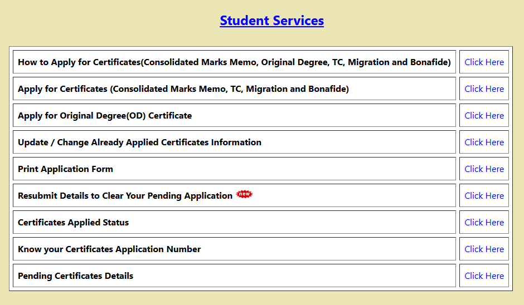Select the 'Apply for Original Degree(OD) Certificate' text
The height and width of the screenshot is (305, 524).
(105, 116)
